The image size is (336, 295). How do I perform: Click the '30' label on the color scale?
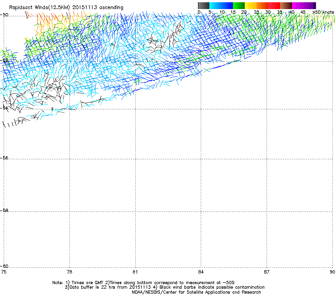[268, 12]
